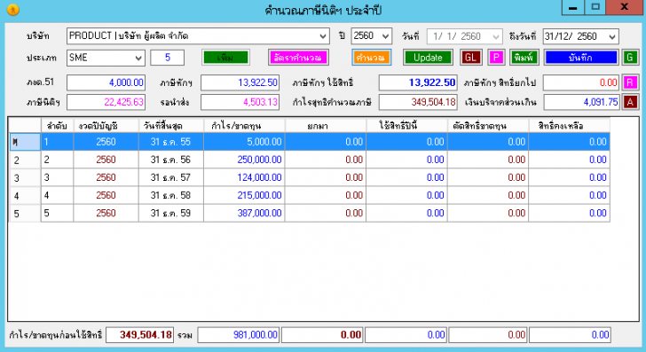
Task: Click the ใช้สิทธิ์ปีนี้ column header
Action: pyautogui.click(x=406, y=126)
